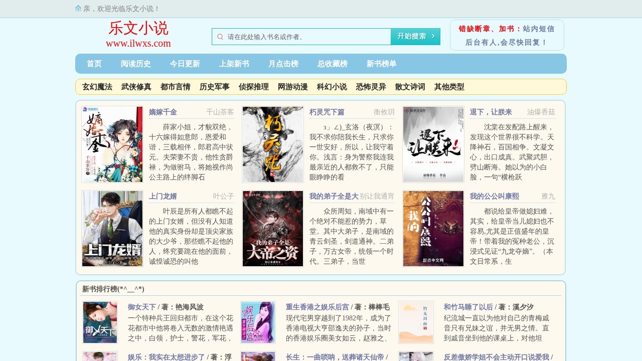The image size is (642, 361).
Task: Select the 侦探推理 category
Action: point(254,87)
